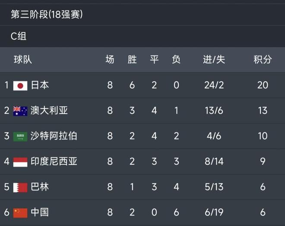Open the 印度尼西亚 team page
Image resolution: width=285 pixels, height=226 pixels.
pos(54,162)
